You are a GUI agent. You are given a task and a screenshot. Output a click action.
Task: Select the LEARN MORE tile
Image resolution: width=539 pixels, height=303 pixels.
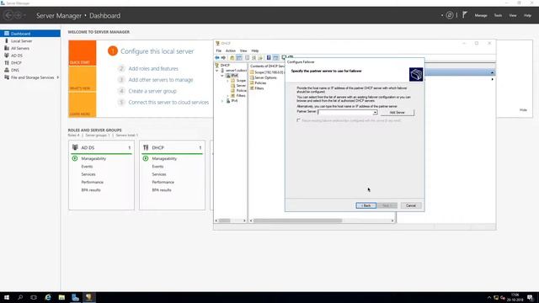tap(83, 104)
